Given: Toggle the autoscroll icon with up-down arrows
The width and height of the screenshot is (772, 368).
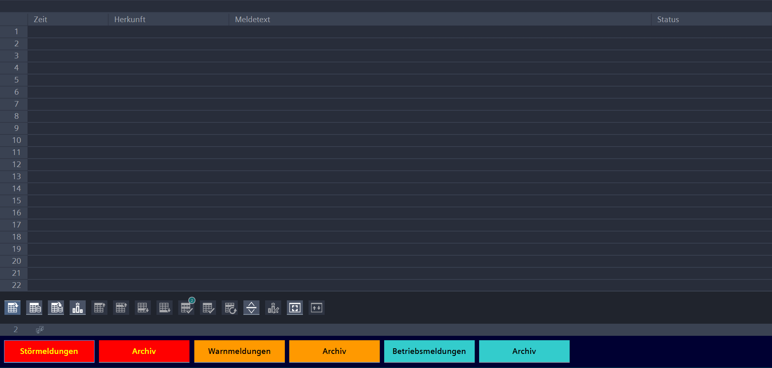Looking at the screenshot, I should [x=317, y=308].
